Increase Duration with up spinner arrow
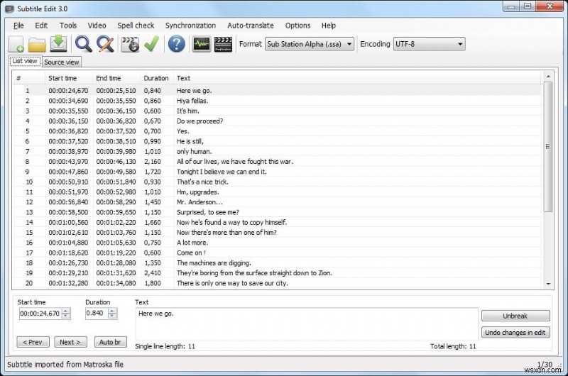Viewport: 568px width, 376px height. point(113,311)
